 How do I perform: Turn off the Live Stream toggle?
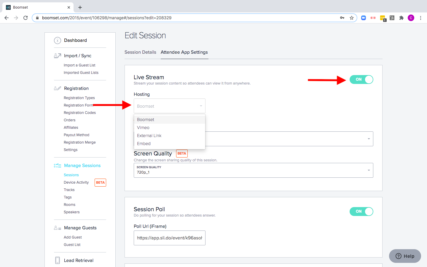tap(361, 80)
